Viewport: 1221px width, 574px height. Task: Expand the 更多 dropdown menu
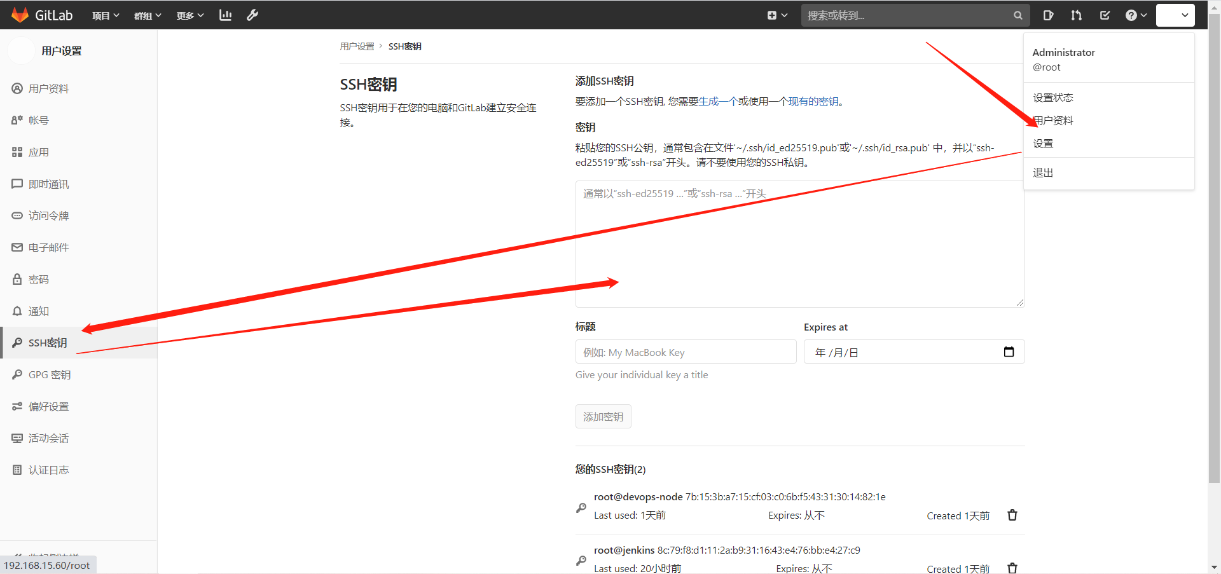190,15
